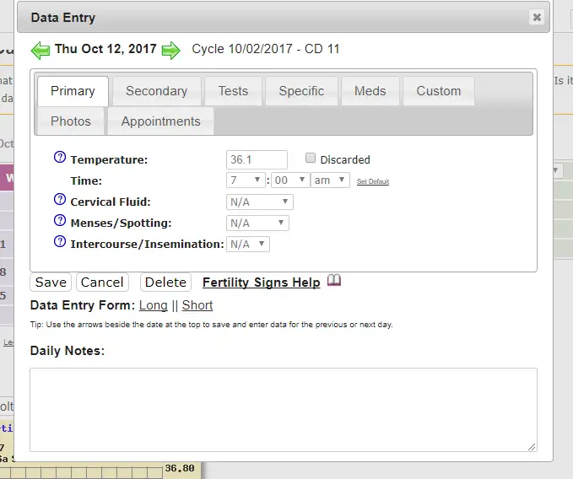Expand the hour dropdown showing 7
This screenshot has height=479, width=573.
[x=246, y=180]
